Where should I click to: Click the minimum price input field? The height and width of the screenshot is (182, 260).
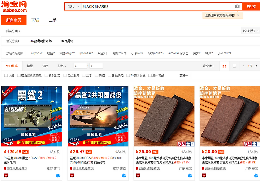(x=80, y=66)
